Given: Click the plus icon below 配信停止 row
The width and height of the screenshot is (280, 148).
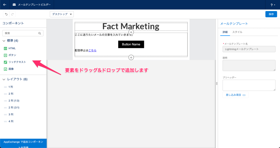Looking at the screenshot, I should pyautogui.click(x=131, y=58).
